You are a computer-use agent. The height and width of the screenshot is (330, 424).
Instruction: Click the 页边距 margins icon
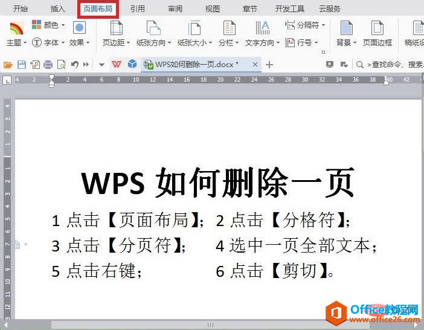pos(117,28)
